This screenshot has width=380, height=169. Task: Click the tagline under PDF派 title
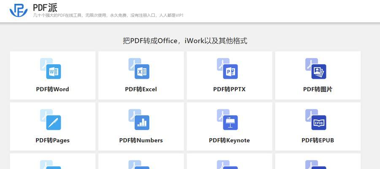(x=108, y=16)
